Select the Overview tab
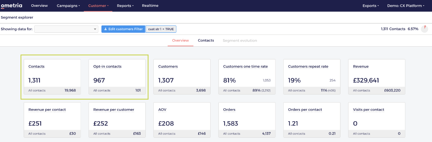Image resolution: width=432 pixels, height=142 pixels. (180, 41)
